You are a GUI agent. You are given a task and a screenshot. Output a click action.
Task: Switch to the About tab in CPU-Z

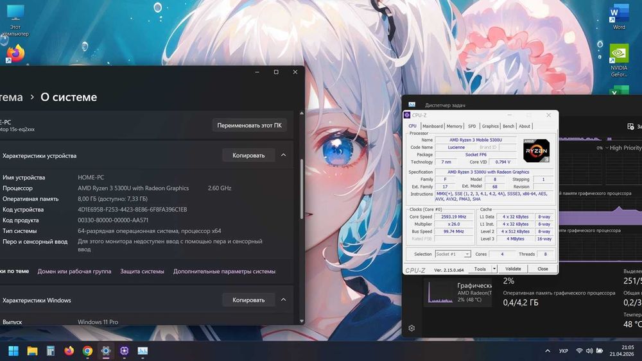tap(524, 126)
